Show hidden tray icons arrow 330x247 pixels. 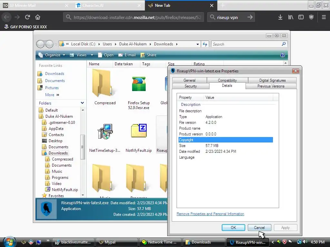(273, 242)
